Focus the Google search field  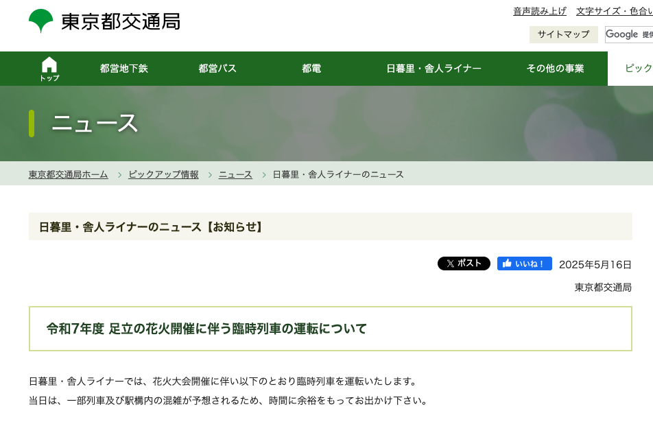[629, 34]
